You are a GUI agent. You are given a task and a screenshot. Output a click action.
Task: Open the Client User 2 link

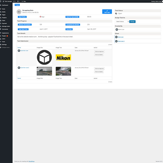[x=121, y=41]
